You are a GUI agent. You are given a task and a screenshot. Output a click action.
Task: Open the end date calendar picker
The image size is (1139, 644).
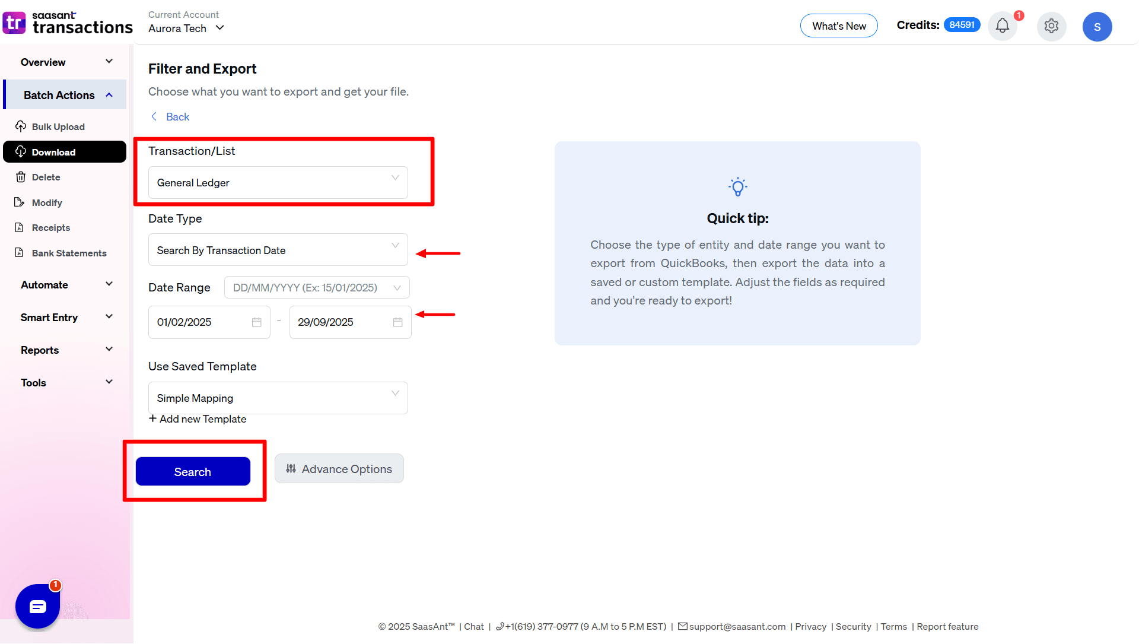[397, 322]
